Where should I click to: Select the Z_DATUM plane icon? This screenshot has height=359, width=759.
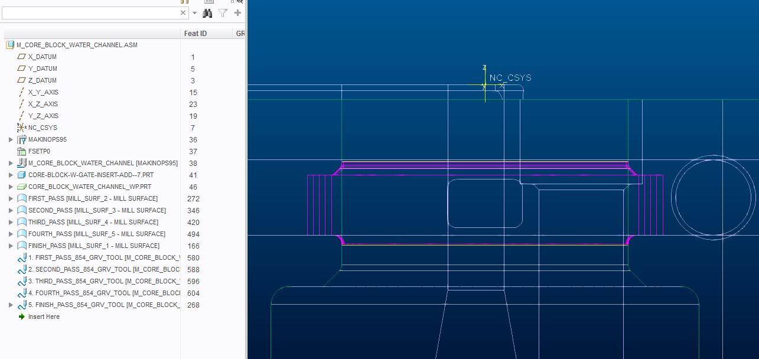(x=22, y=80)
